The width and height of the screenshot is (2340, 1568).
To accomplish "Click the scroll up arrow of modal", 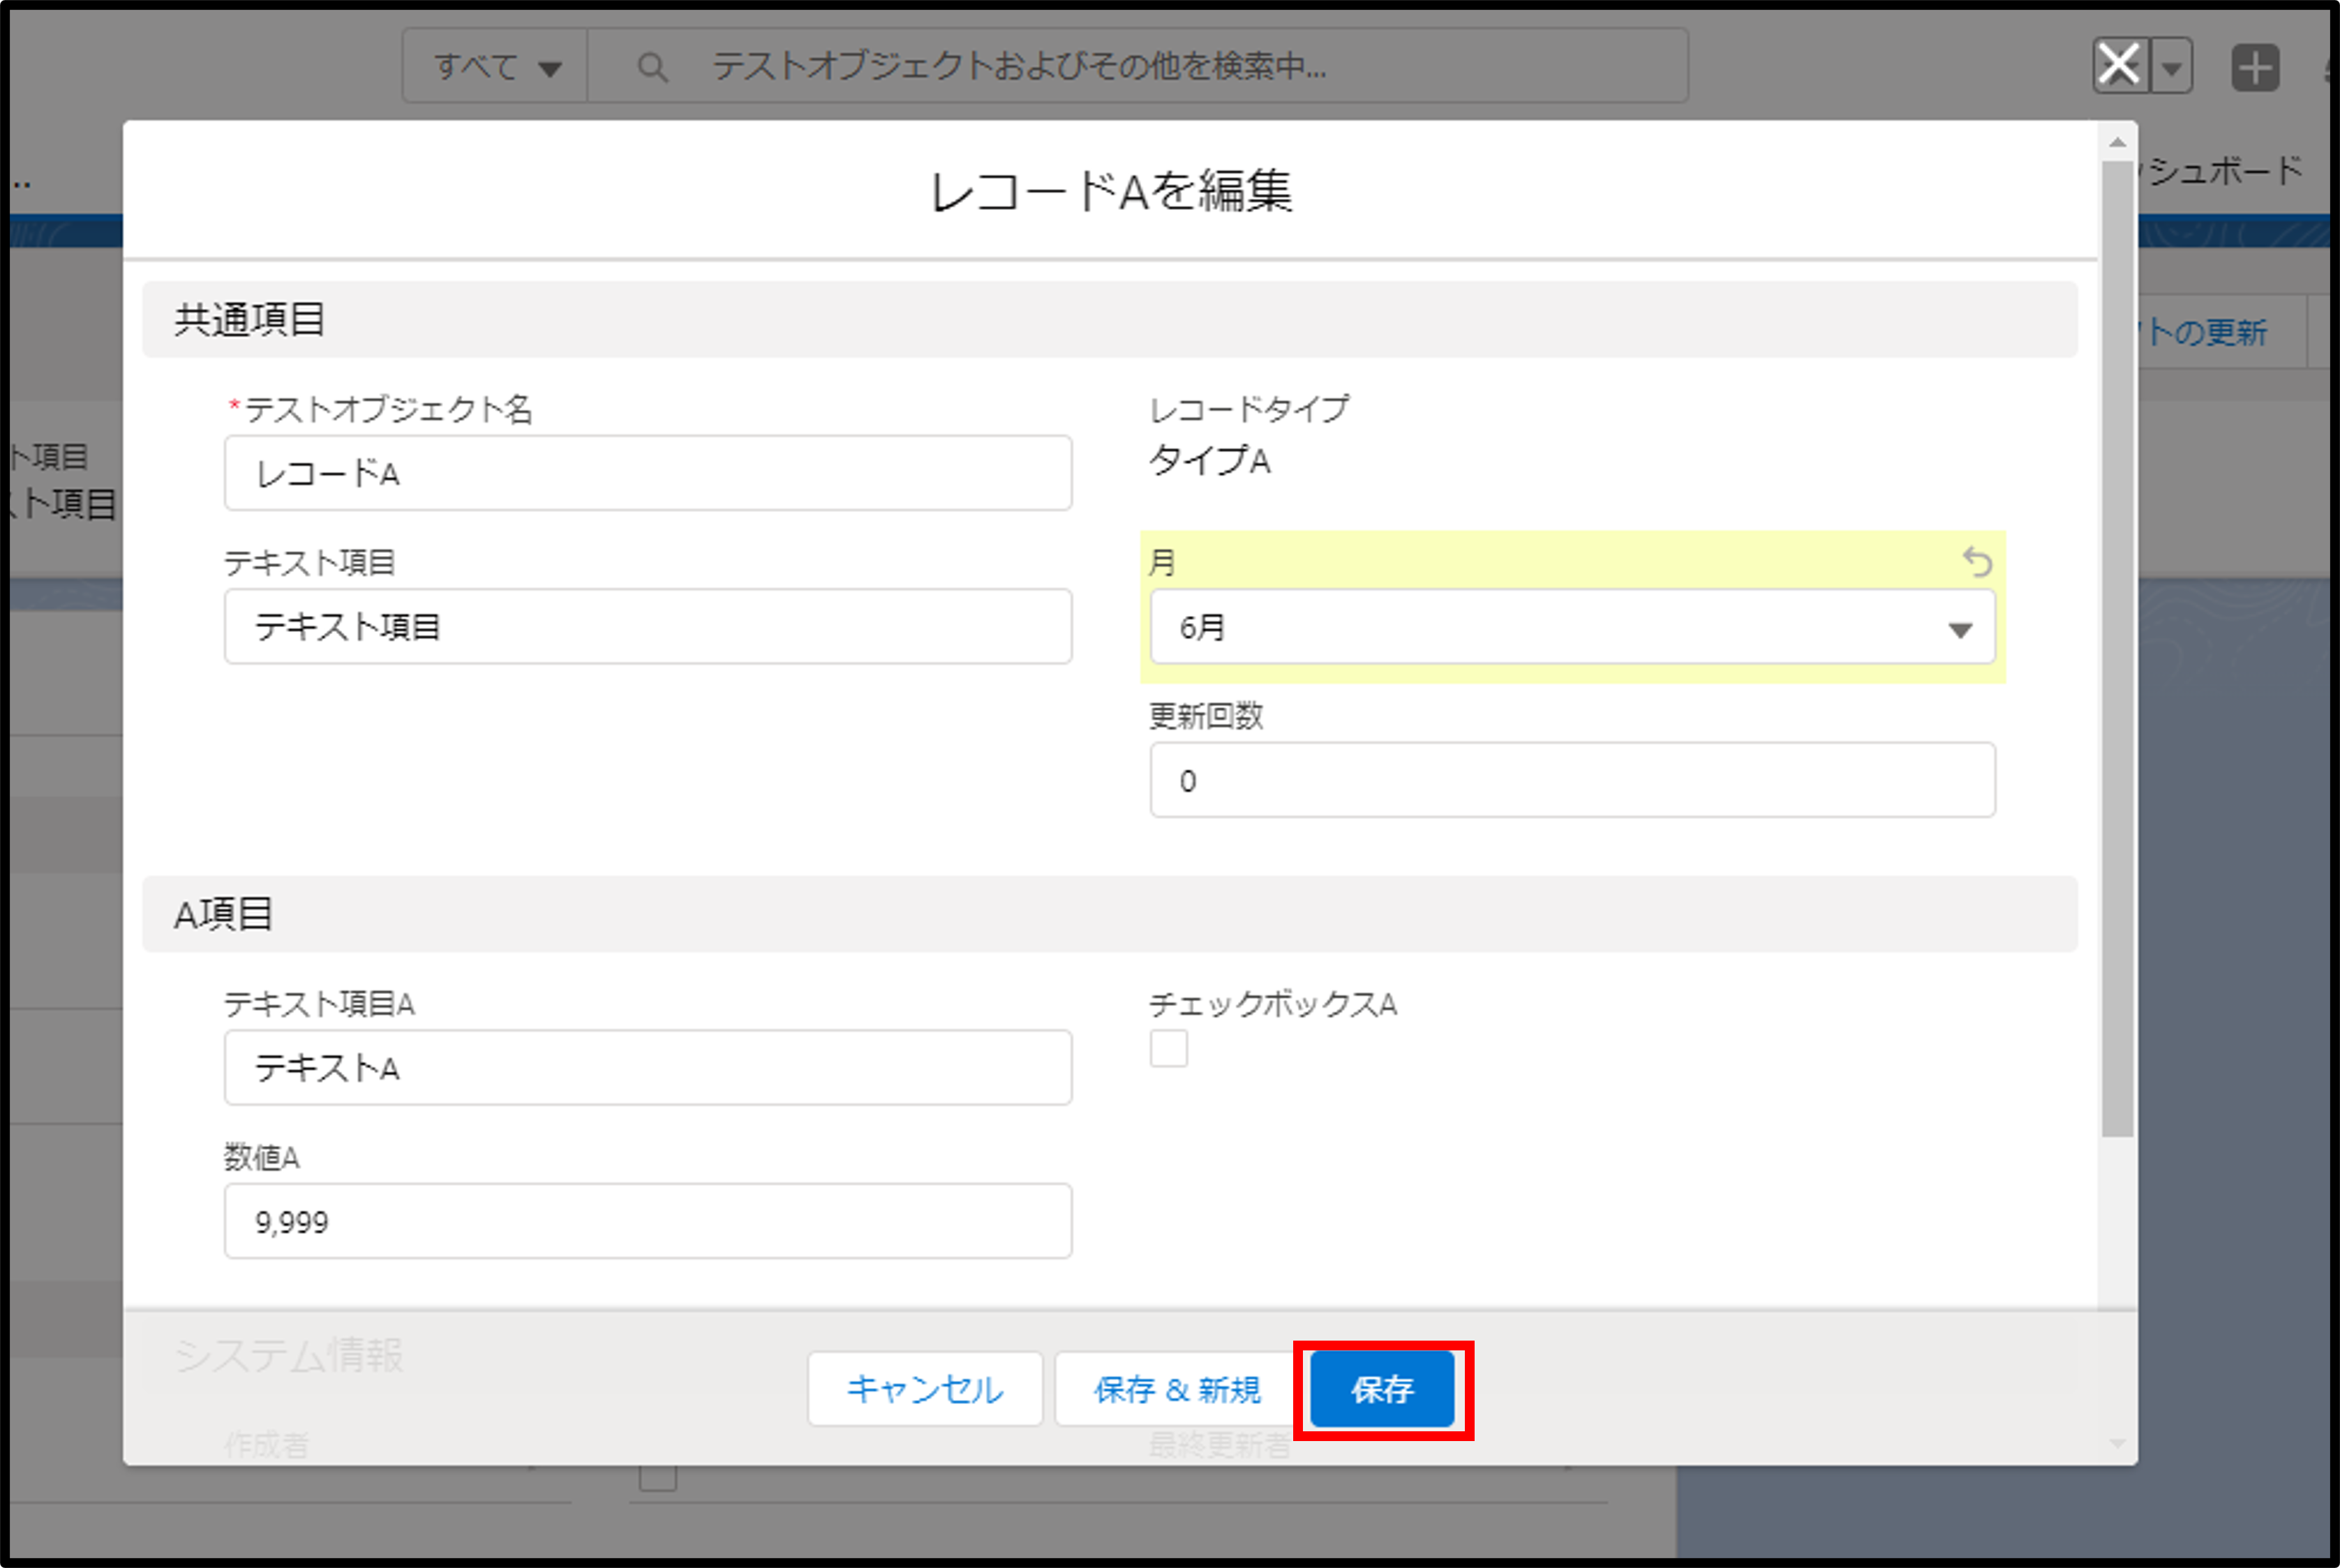I will (2117, 143).
